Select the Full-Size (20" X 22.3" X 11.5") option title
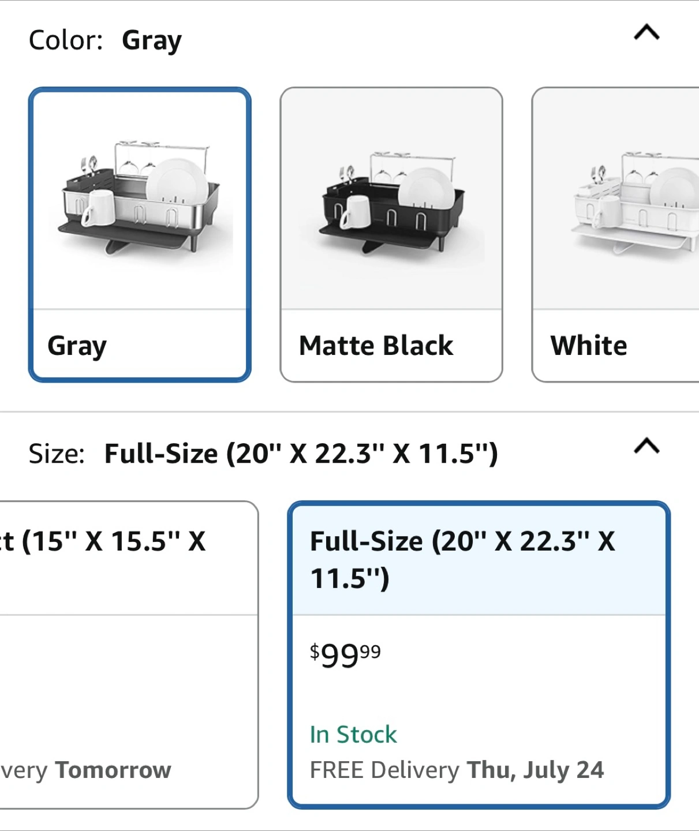This screenshot has height=831, width=699. (x=462, y=559)
